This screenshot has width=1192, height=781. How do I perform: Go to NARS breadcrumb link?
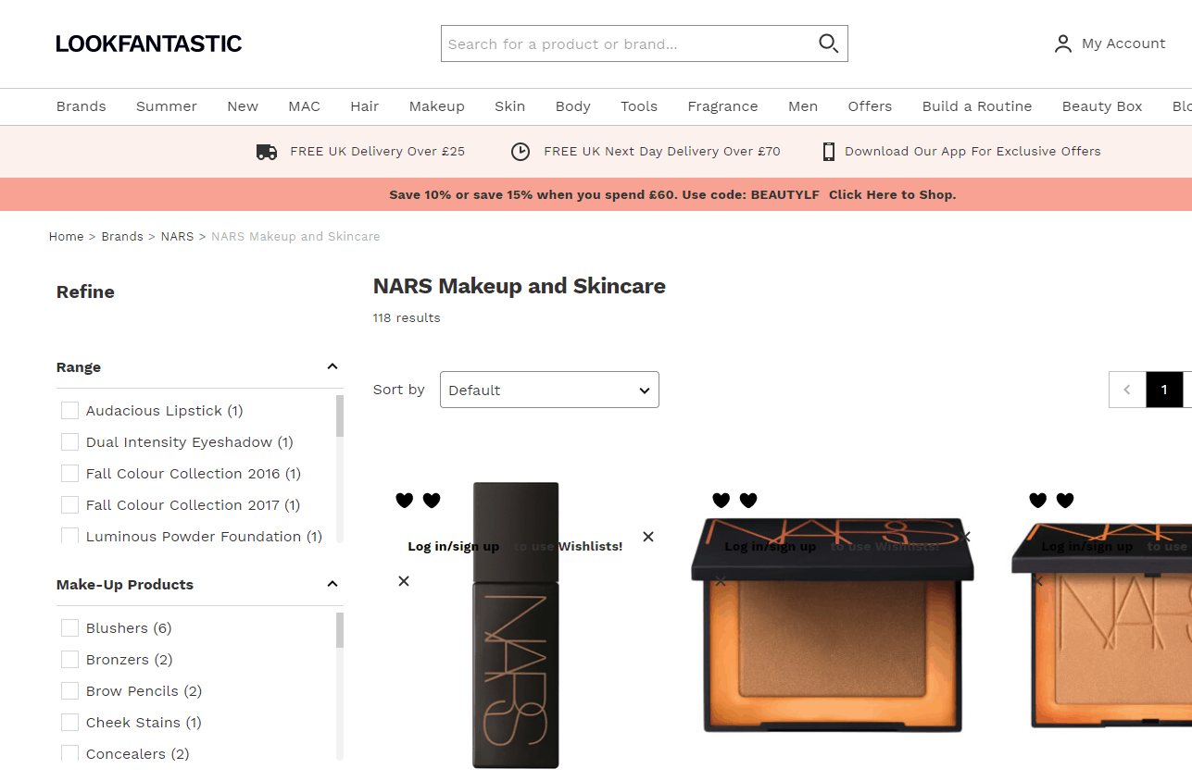pos(177,237)
